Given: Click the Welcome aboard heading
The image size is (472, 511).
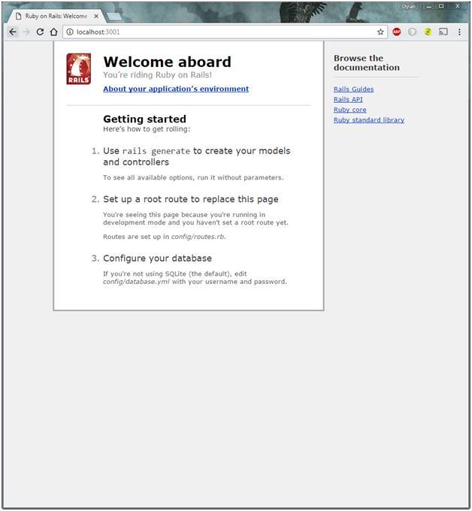Looking at the screenshot, I should coord(167,62).
